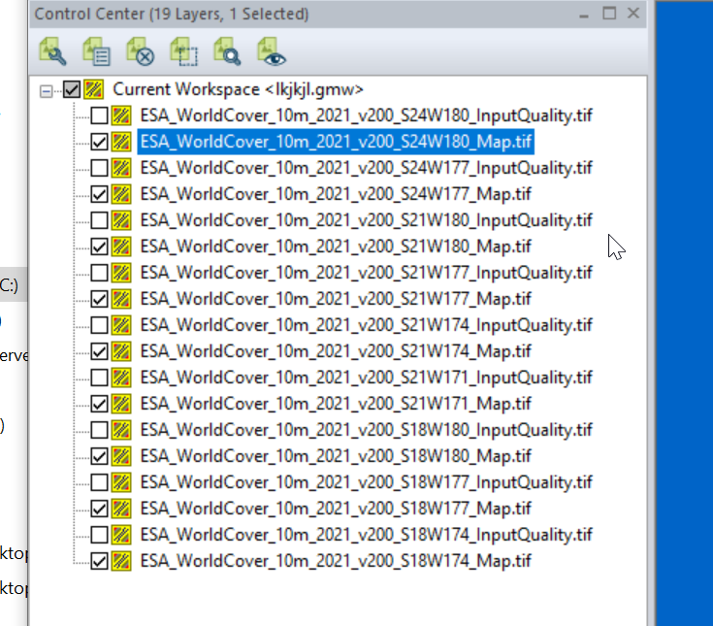Toggle the S21W171_Map.tif checkbox
This screenshot has width=713, height=626.
[x=99, y=403]
